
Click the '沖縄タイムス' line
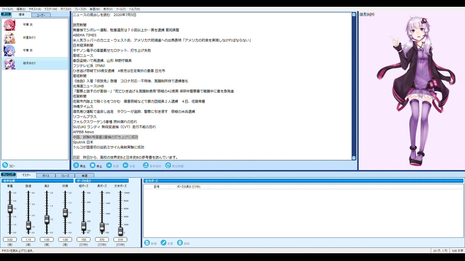[x=83, y=106]
